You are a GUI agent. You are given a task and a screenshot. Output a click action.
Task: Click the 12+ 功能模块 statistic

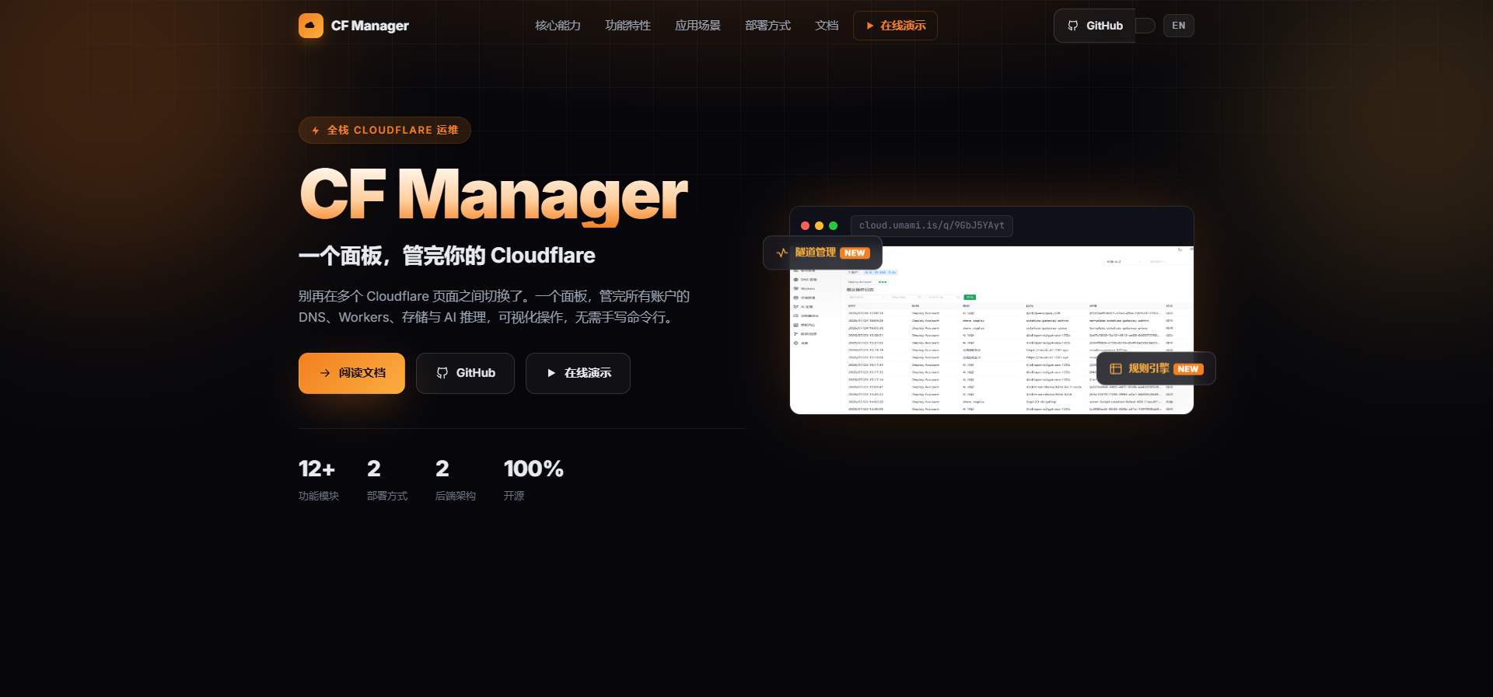(319, 479)
